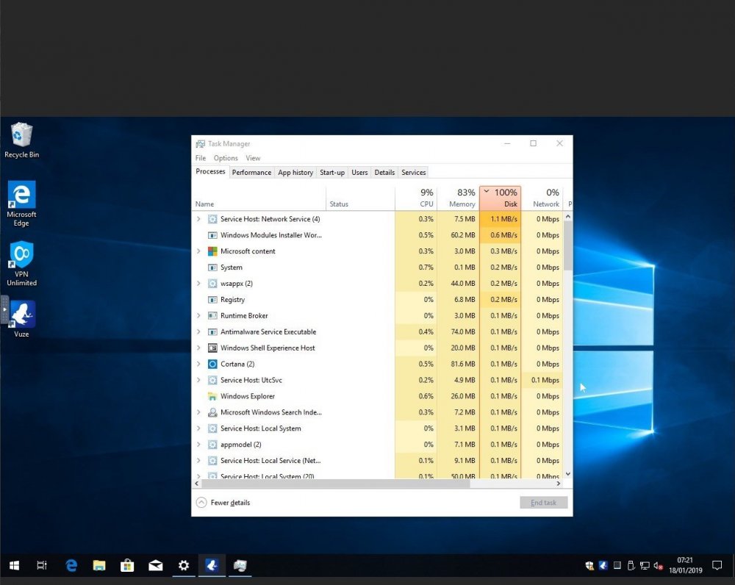
Task: Click the horizontal scrollbar right arrow
Action: coord(559,484)
